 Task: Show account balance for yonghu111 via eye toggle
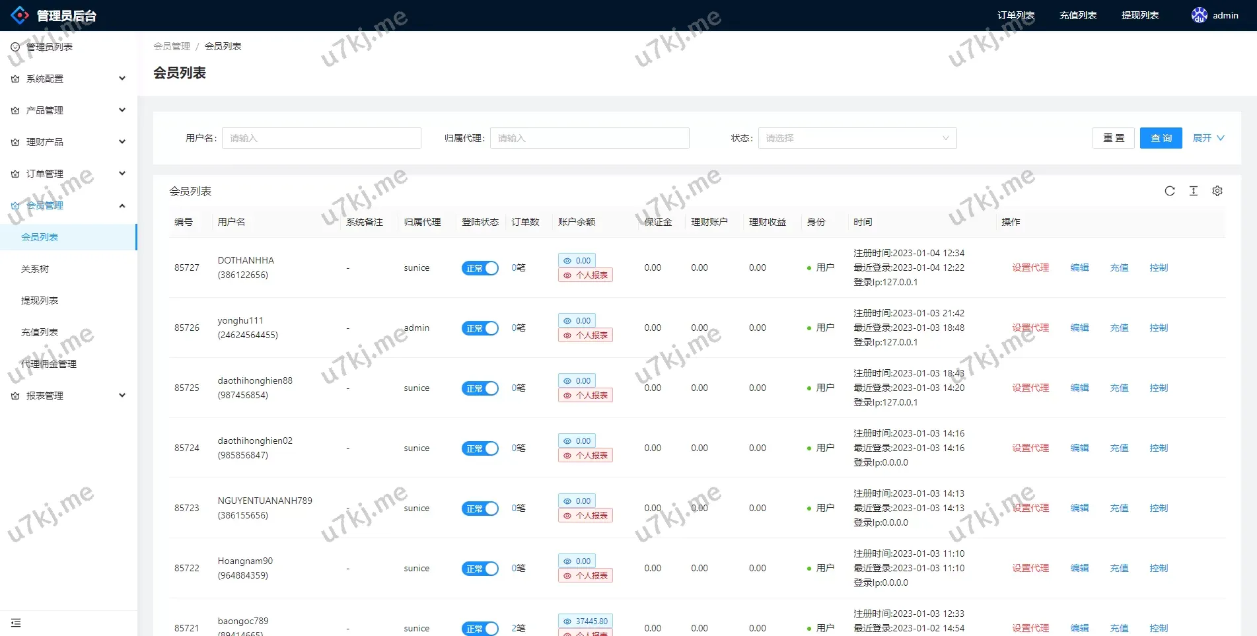click(577, 320)
